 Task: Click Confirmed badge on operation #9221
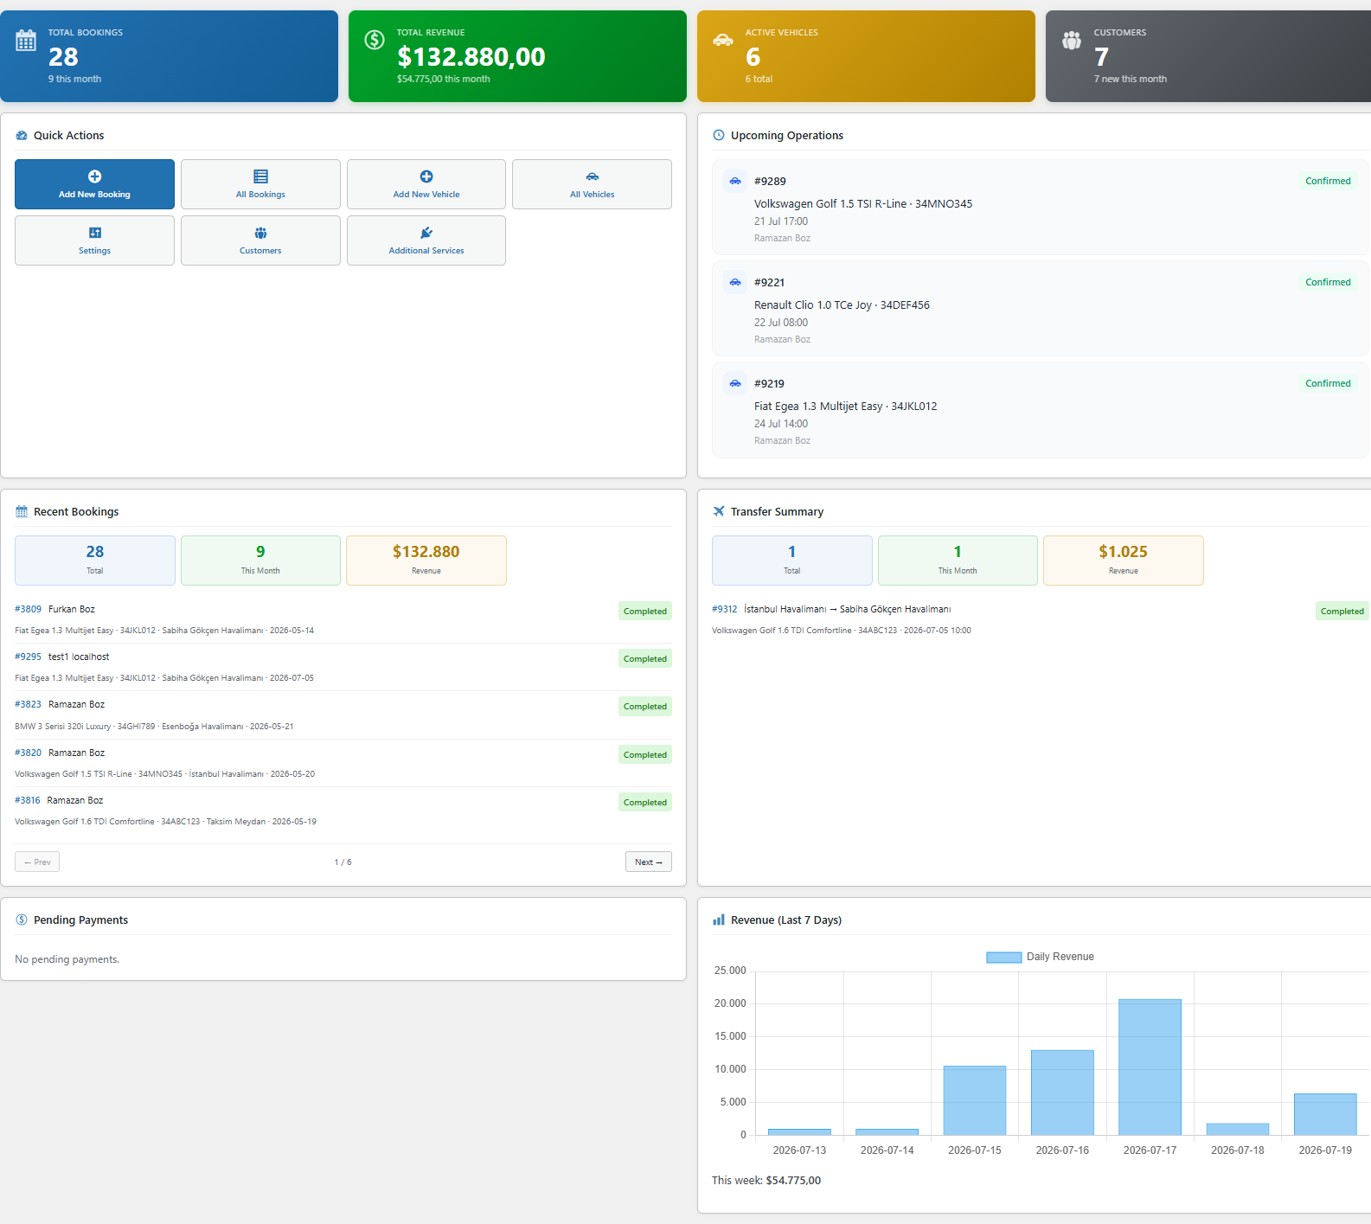[x=1328, y=282]
